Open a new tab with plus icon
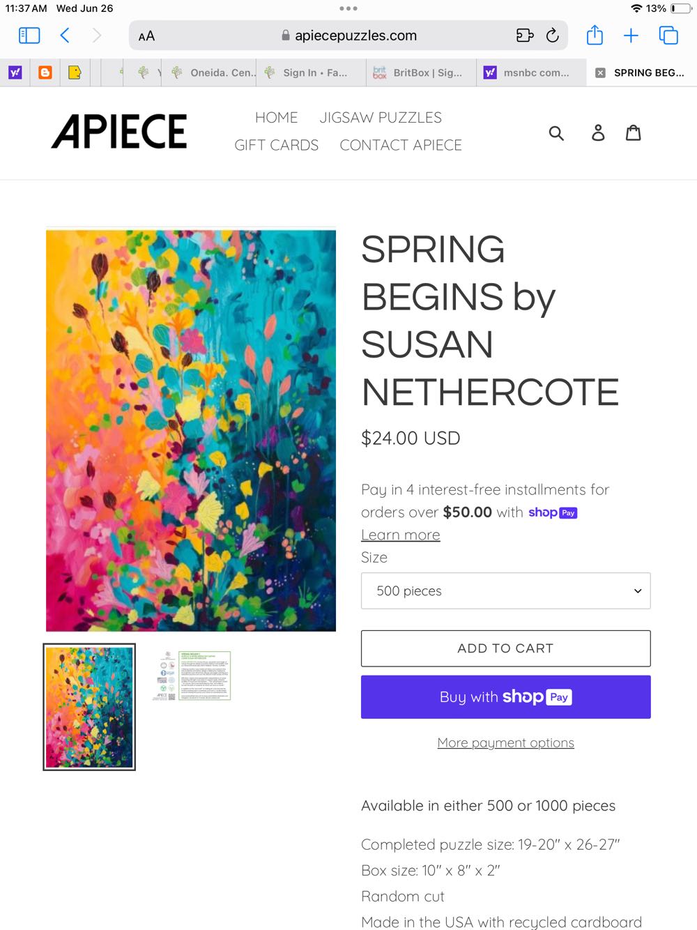Image resolution: width=697 pixels, height=930 pixels. coord(631,36)
